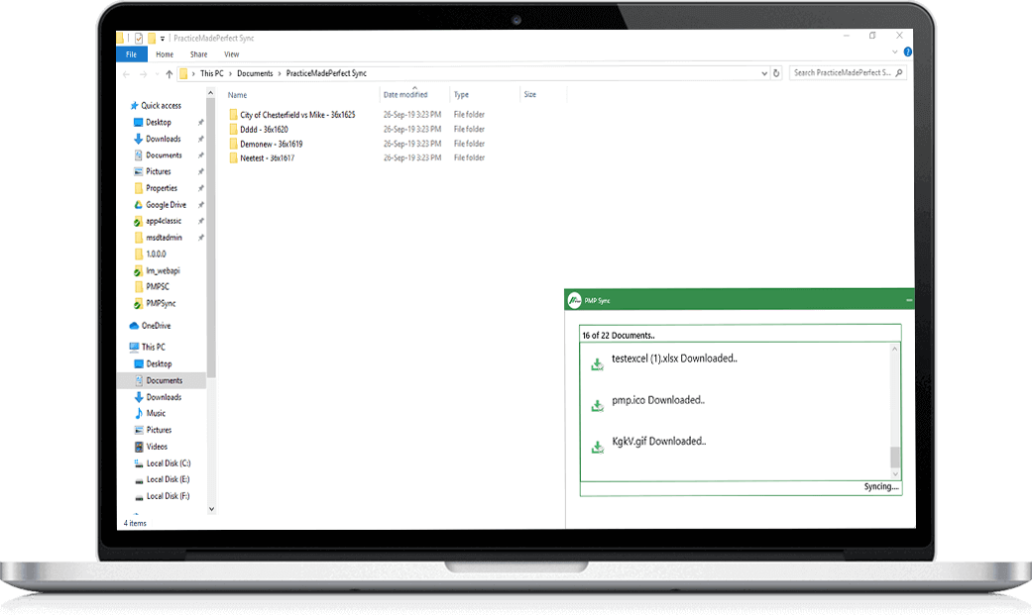Viewport: 1032px width, 615px height.
Task: Select the City of Chesterfield vs Mike folder
Action: (x=292, y=115)
